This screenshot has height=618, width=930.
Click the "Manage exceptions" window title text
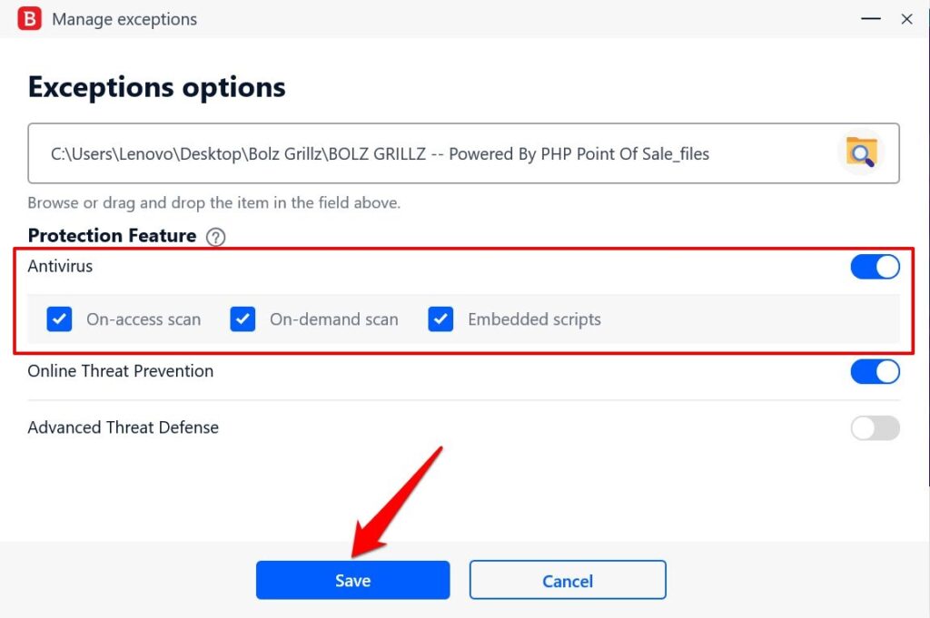(x=124, y=19)
